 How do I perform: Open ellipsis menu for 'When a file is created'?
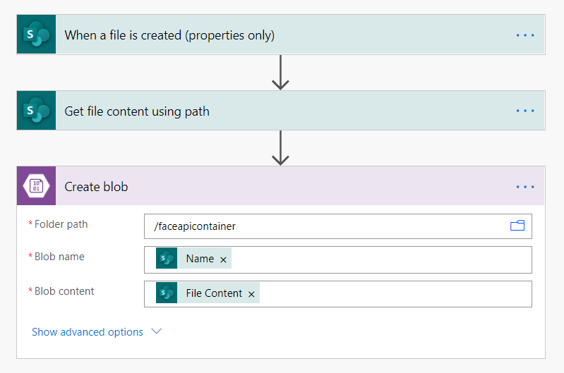525,35
